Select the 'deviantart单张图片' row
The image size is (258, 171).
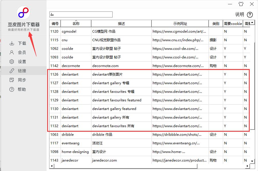[150, 74]
